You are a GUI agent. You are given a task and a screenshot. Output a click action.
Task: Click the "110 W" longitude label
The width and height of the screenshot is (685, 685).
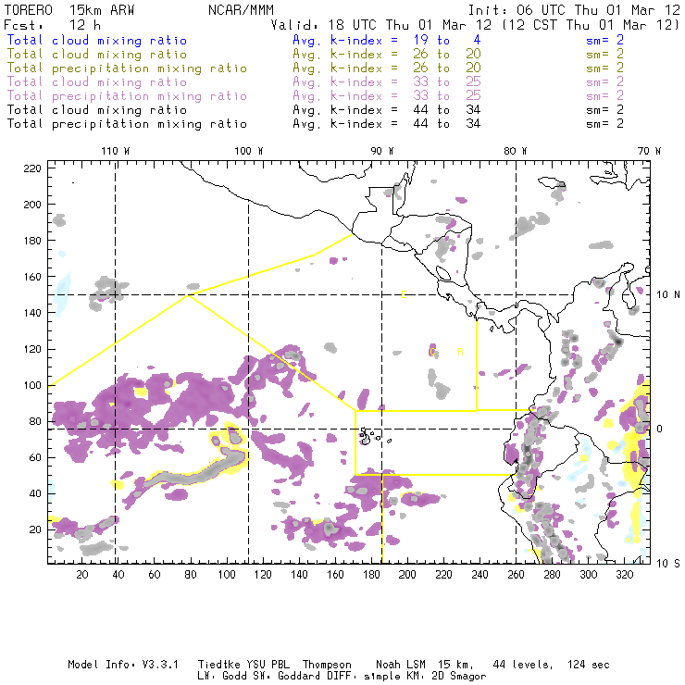pos(116,151)
